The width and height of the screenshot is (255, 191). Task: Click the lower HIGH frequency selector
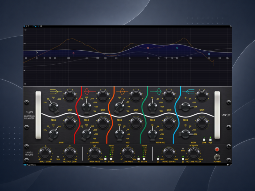tap(186, 134)
